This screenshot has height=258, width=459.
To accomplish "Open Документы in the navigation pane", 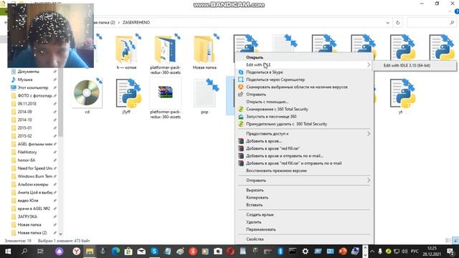I will pyautogui.click(x=28, y=72).
